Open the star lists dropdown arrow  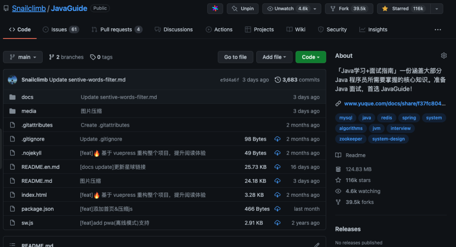click(437, 9)
